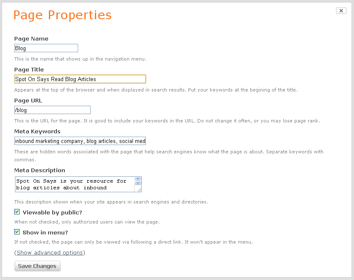
Task: Click the Page Name field label
Action: [31, 38]
